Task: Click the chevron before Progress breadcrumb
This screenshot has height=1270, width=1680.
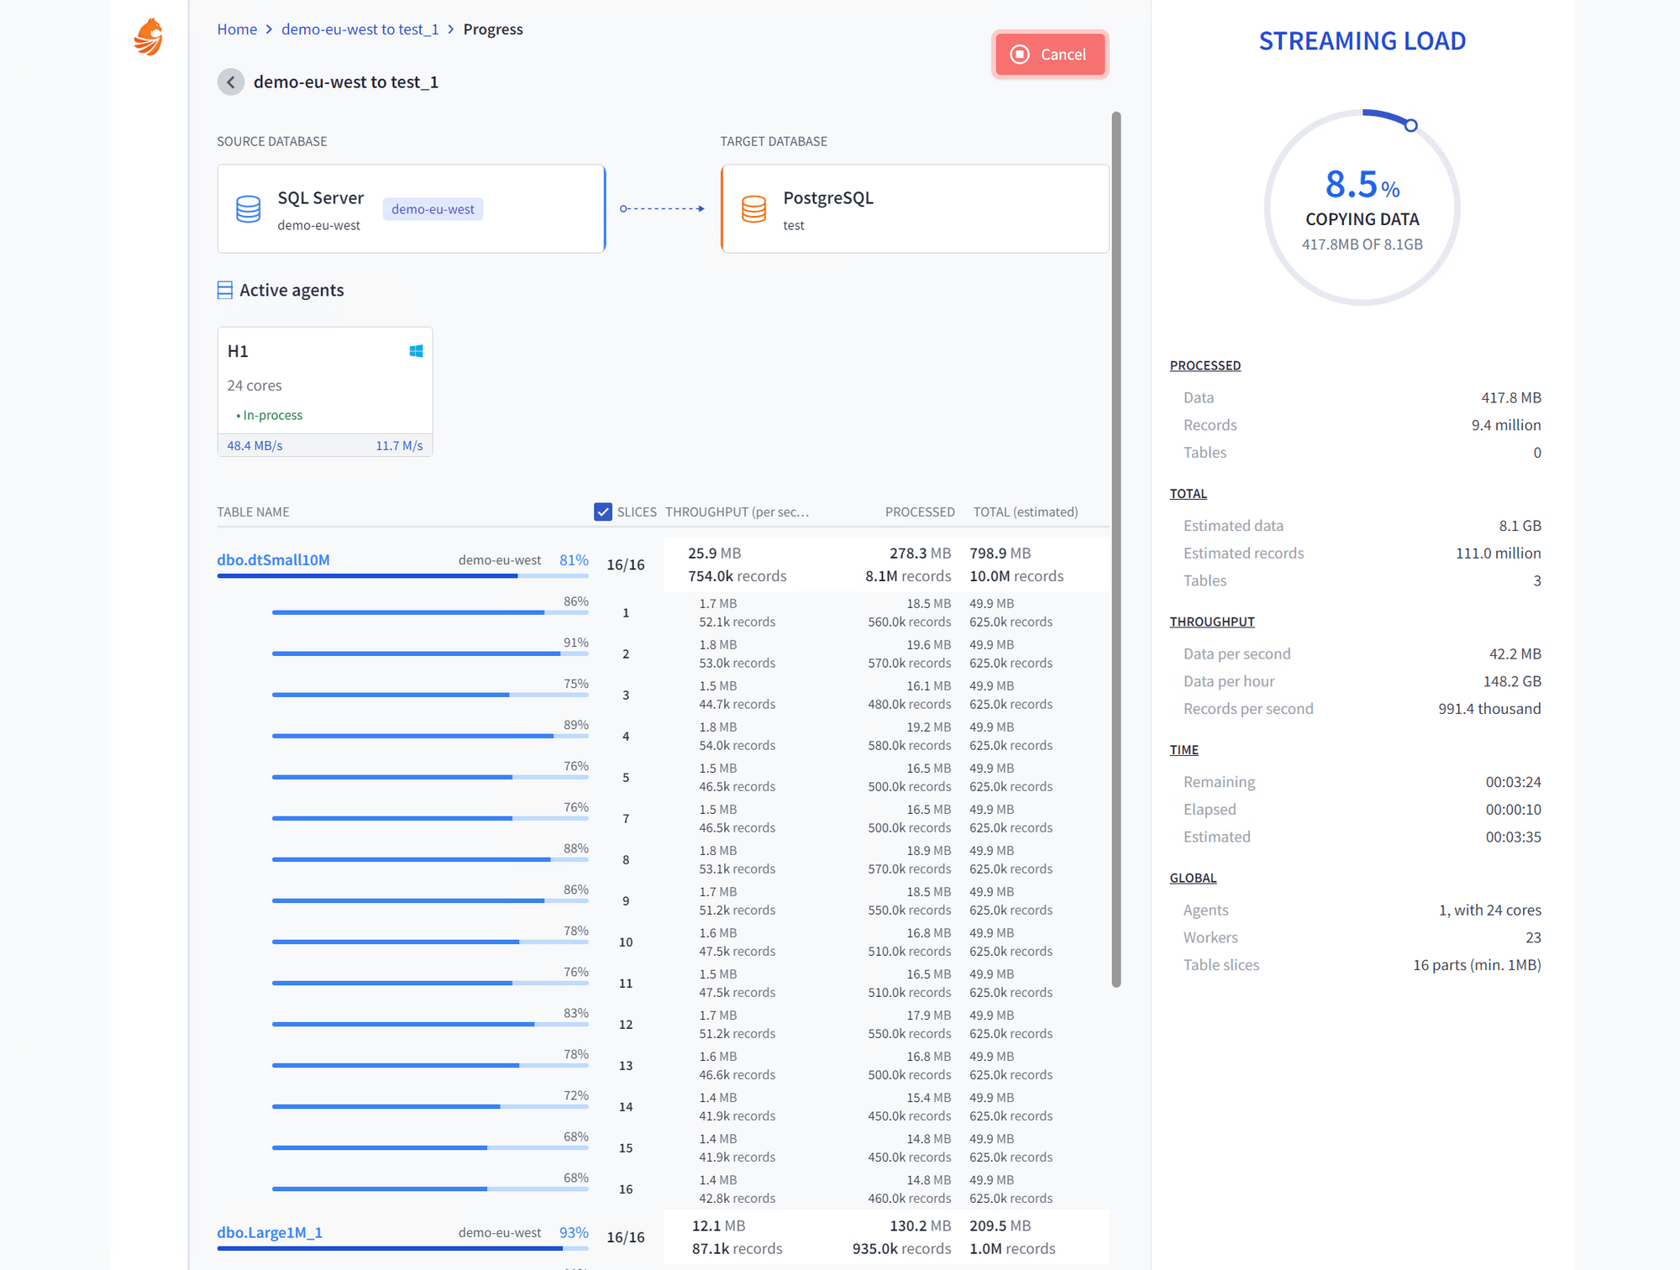Action: coord(451,29)
